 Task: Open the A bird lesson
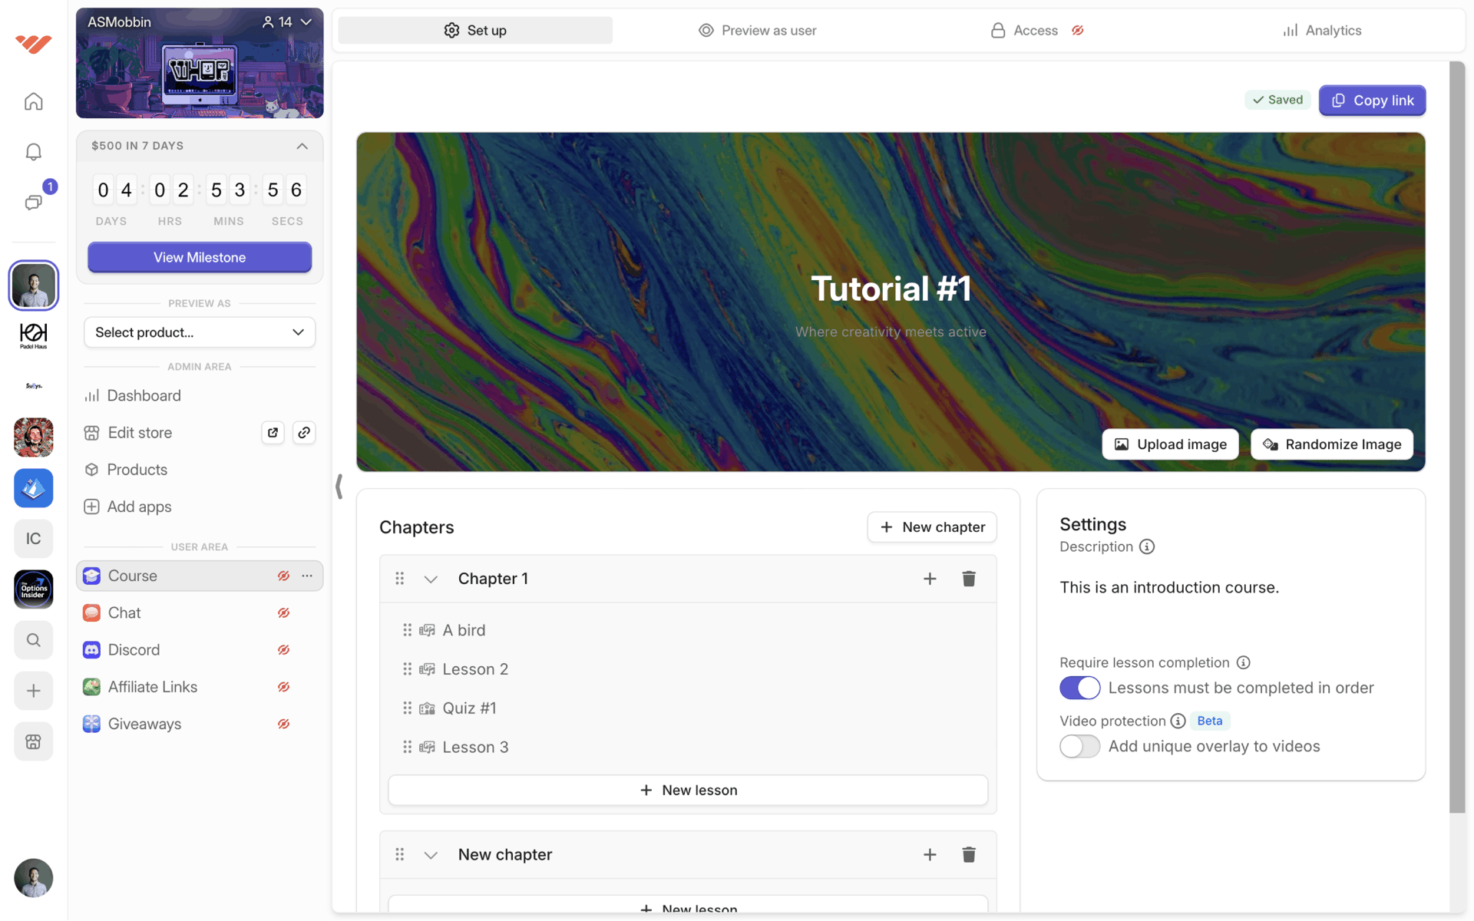[688, 629]
